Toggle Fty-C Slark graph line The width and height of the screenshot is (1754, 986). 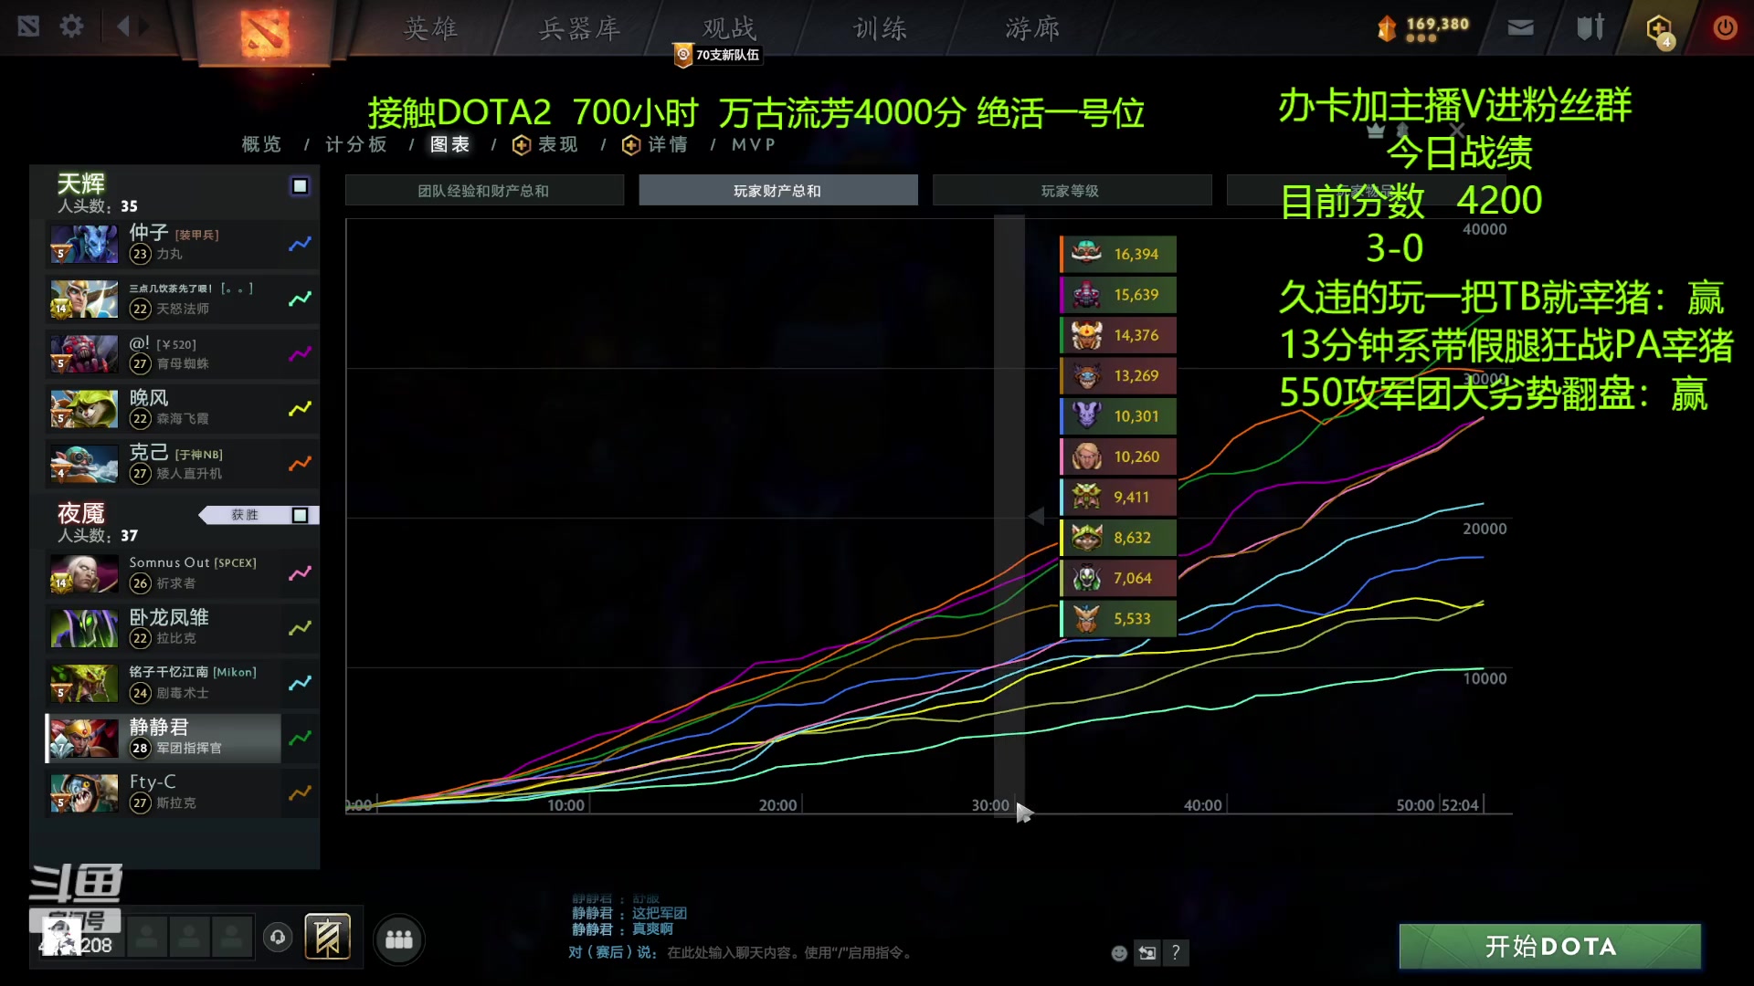(x=300, y=792)
